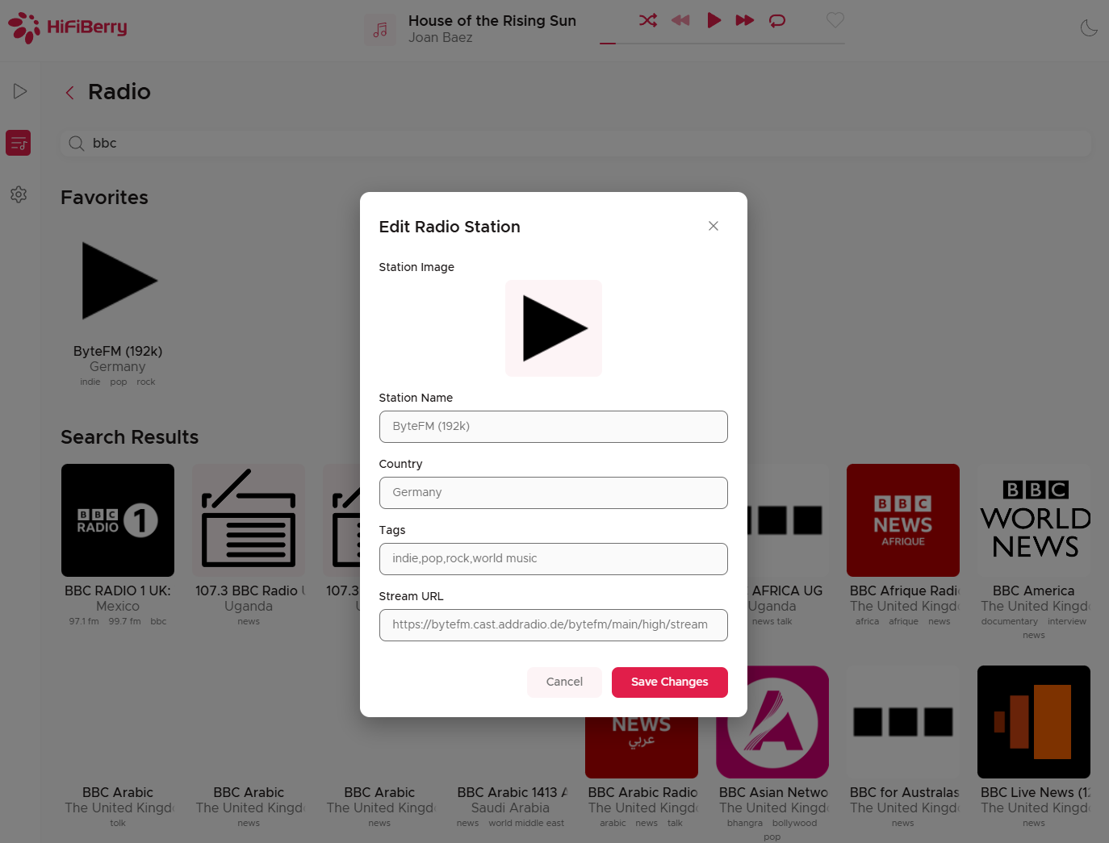This screenshot has width=1109, height=843.
Task: Open the settings gear in sidebar
Action: click(19, 194)
